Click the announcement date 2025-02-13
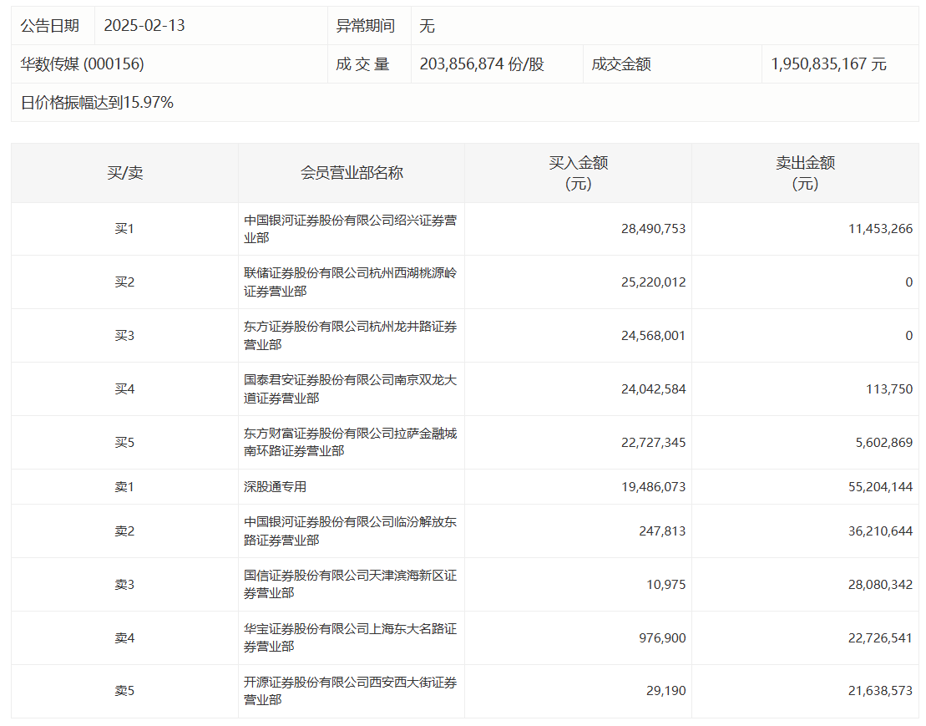The width and height of the screenshot is (926, 726). pos(144,26)
